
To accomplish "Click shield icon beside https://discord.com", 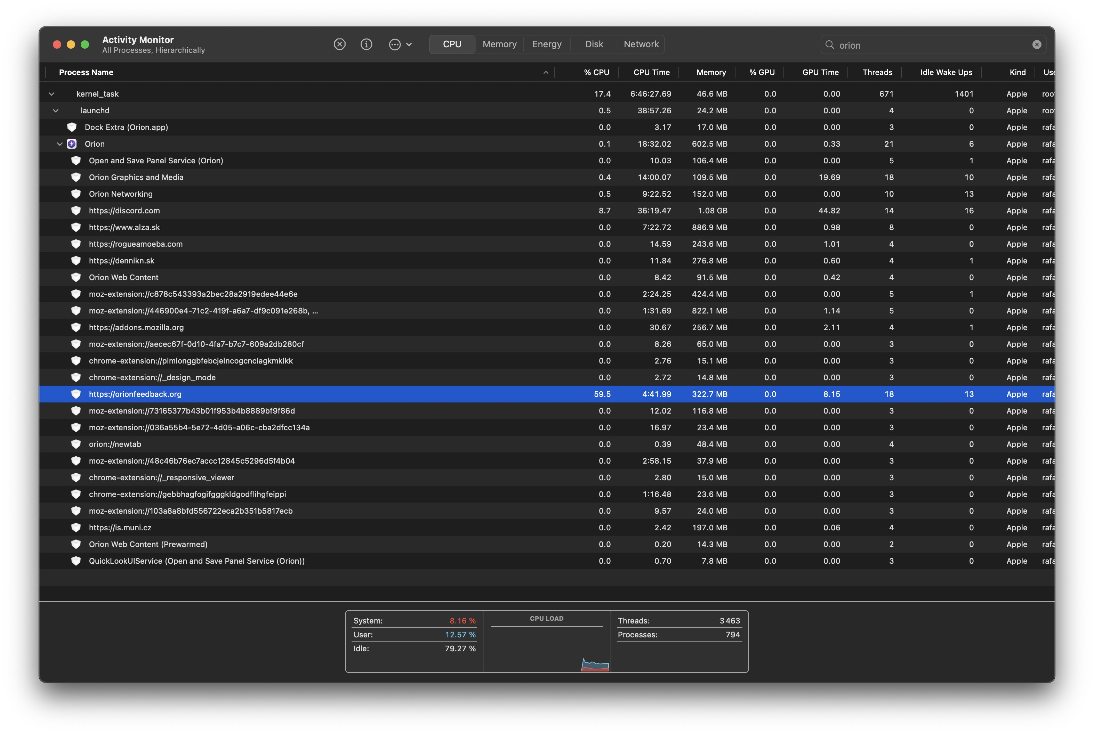I will 76,211.
